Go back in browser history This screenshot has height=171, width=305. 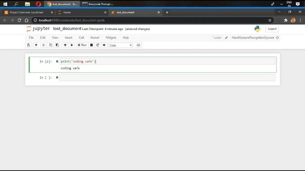click(x=5, y=20)
